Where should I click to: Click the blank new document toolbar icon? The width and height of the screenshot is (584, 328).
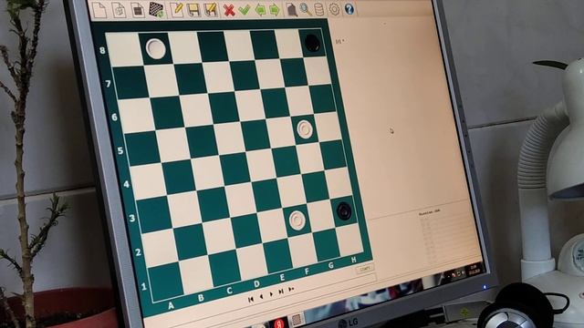click(x=99, y=10)
